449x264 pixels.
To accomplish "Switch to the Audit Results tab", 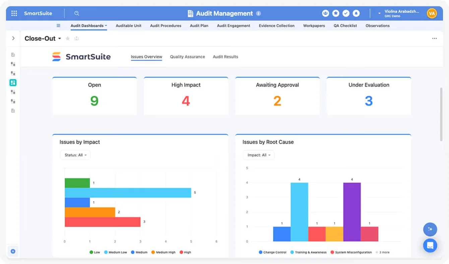I will tap(226, 57).
